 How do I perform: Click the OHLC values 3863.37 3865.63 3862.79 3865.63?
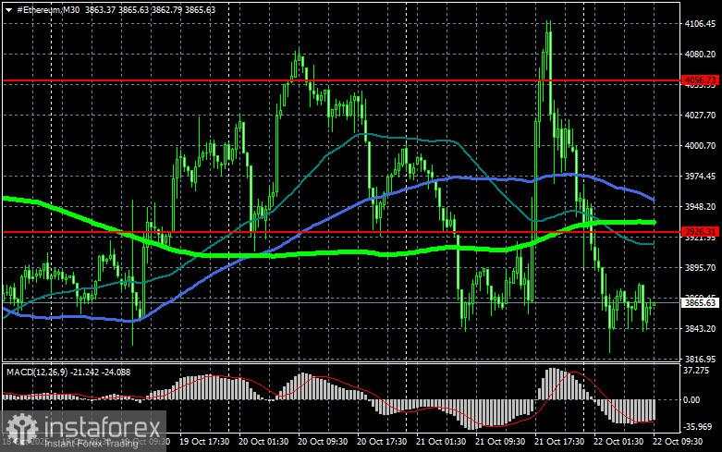[150, 9]
